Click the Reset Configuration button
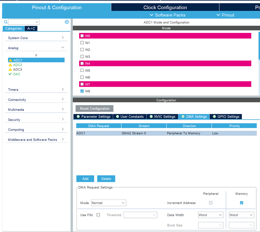The width and height of the screenshot is (260, 232). 94,108
